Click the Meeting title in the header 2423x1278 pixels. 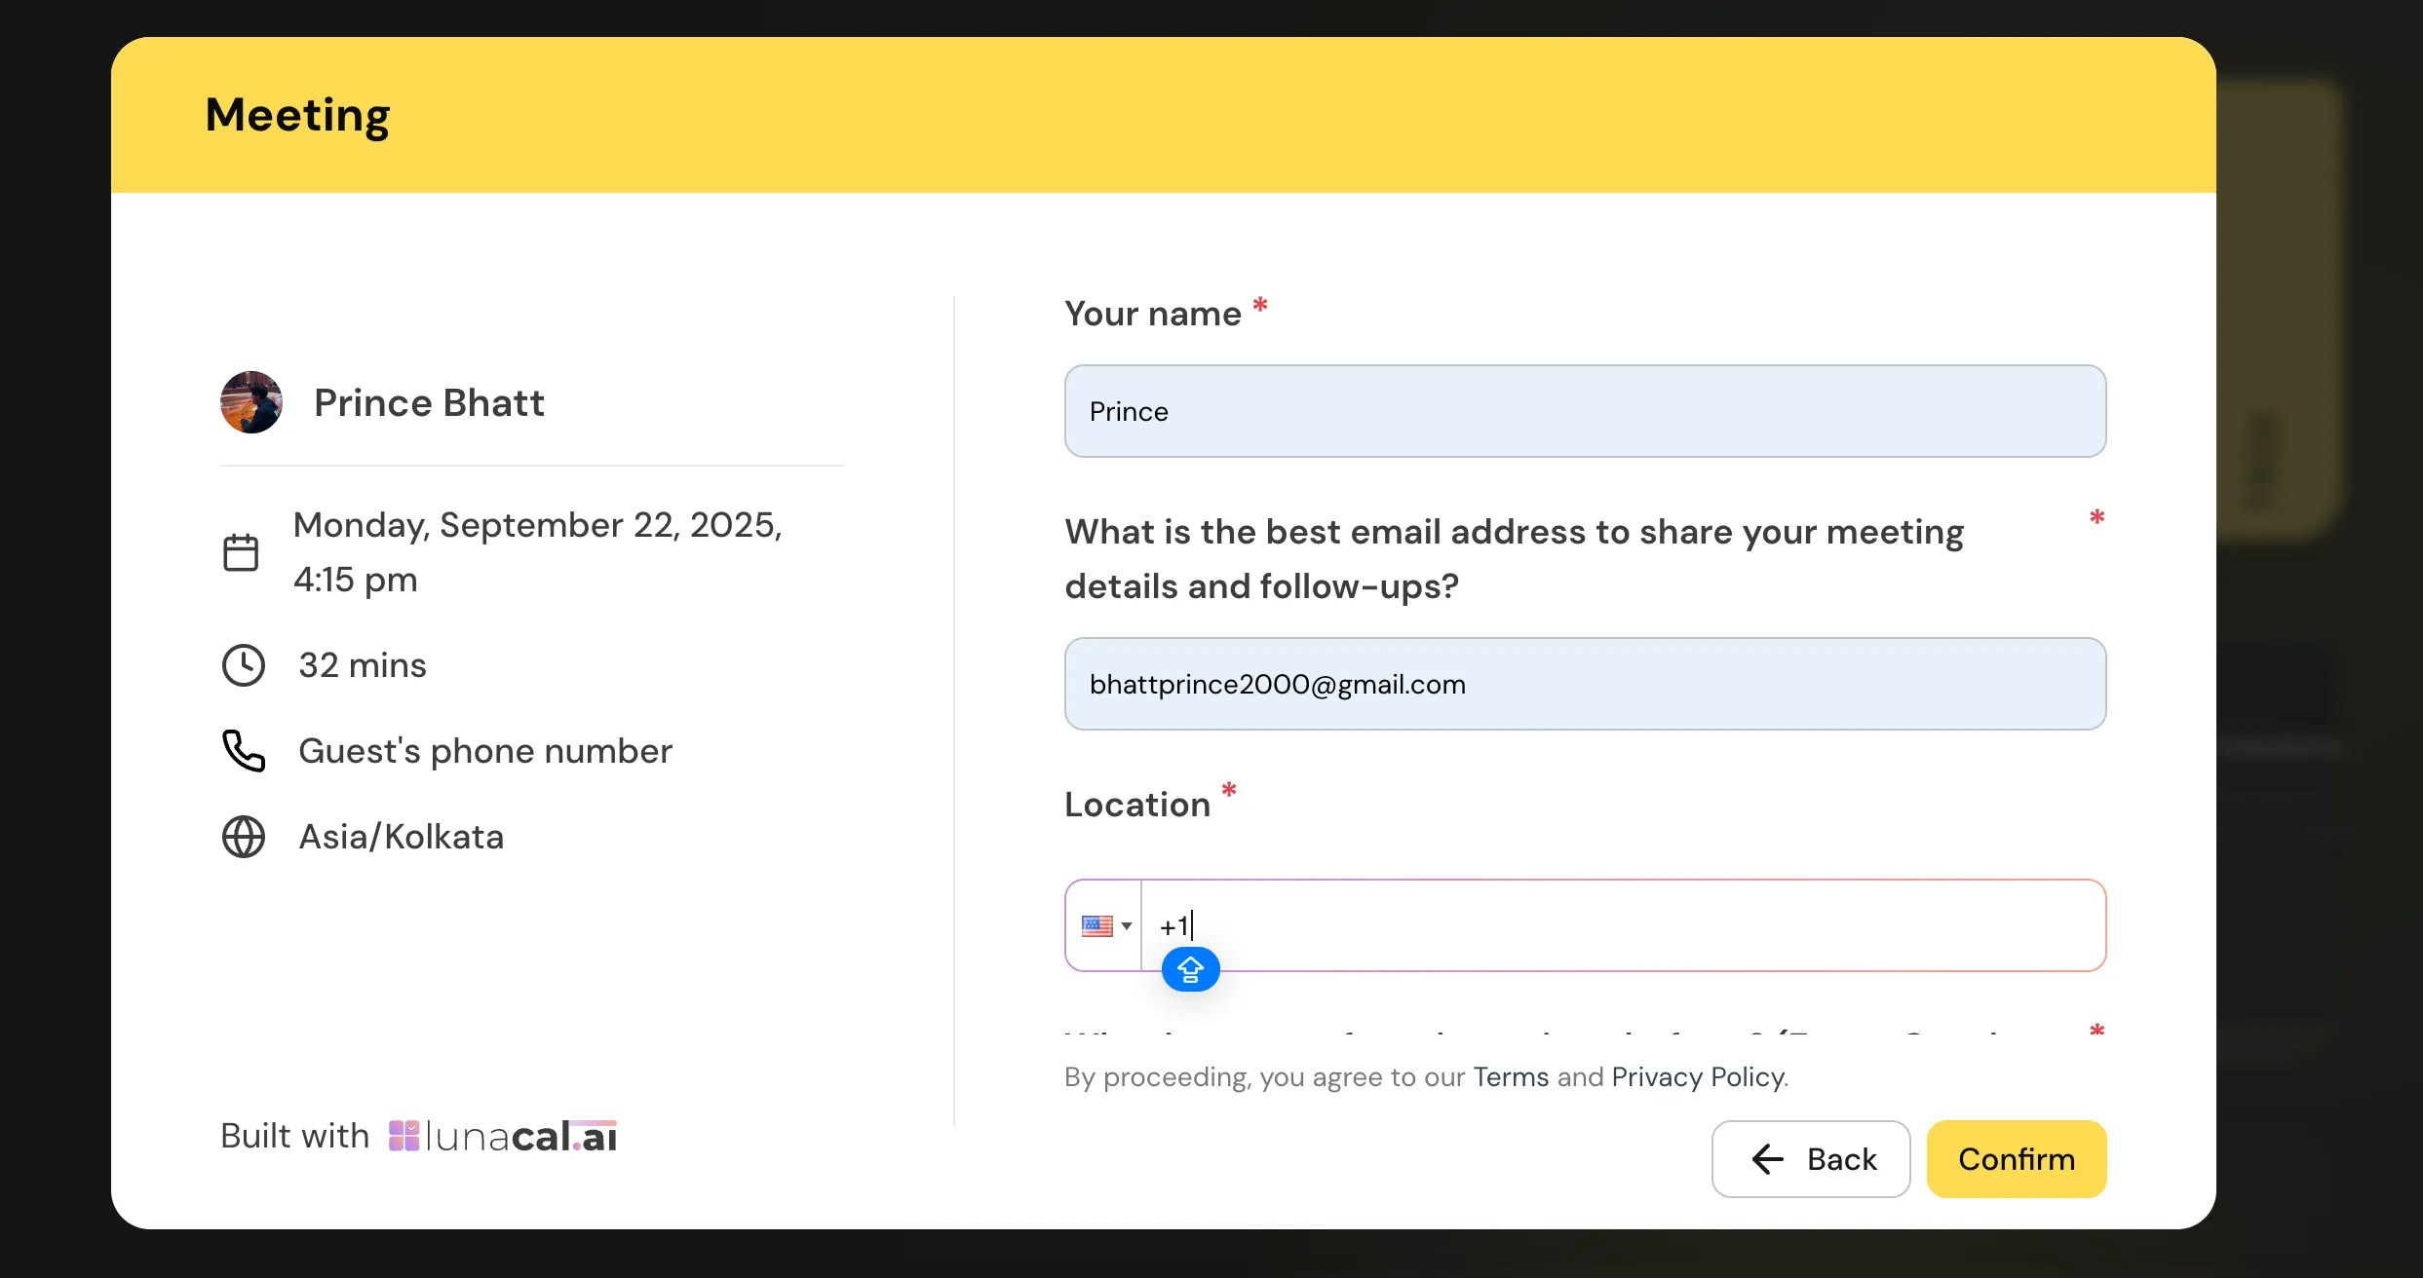point(297,115)
